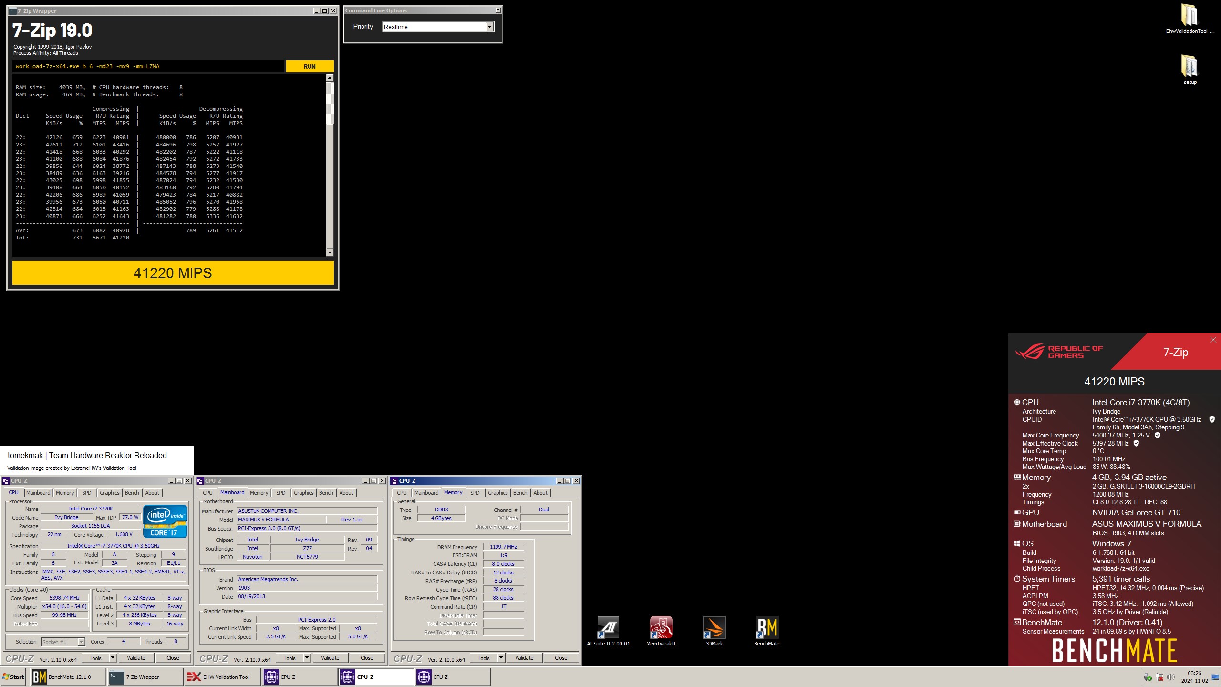
Task: Launch AI Suite II desktop shortcut
Action: coord(608,631)
